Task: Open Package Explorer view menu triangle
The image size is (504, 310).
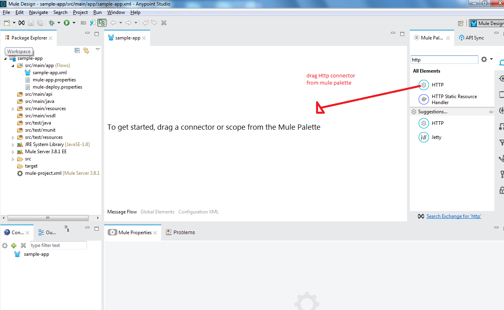Action: tap(98, 49)
